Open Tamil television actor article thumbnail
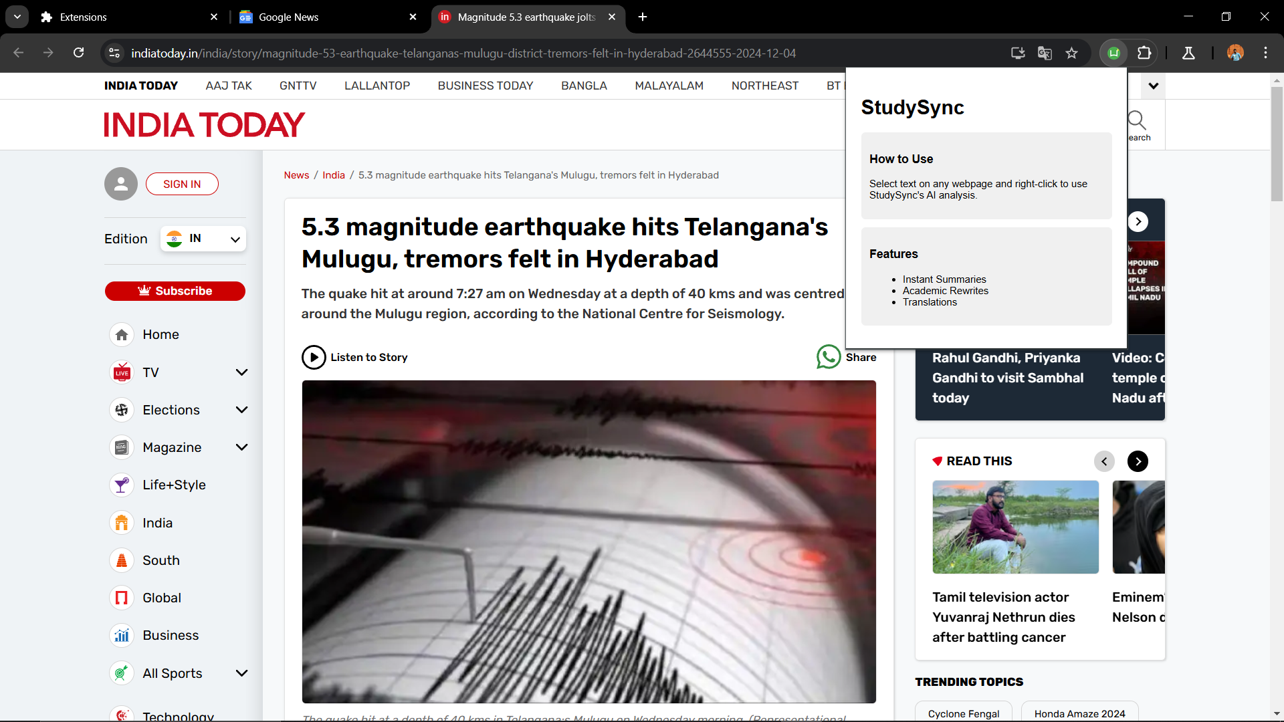Image resolution: width=1284 pixels, height=722 pixels. (x=1015, y=527)
